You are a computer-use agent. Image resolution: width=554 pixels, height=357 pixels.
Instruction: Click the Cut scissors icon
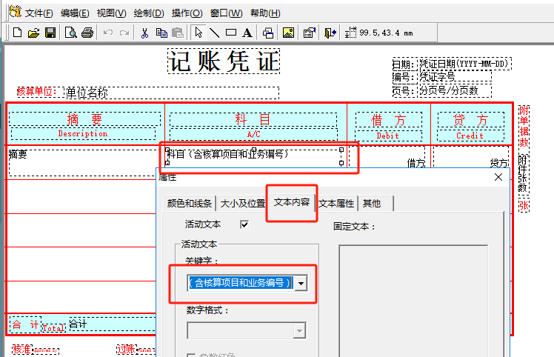pyautogui.click(x=144, y=33)
